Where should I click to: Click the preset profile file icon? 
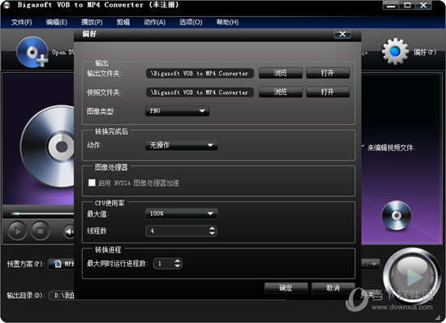pyautogui.click(x=58, y=264)
